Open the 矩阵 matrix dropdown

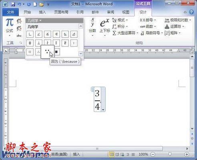173,33
